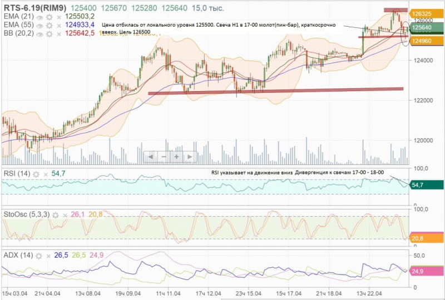Image resolution: width=445 pixels, height=300 pixels.
Task: Click the low price 125280 in header
Action: 144,8
